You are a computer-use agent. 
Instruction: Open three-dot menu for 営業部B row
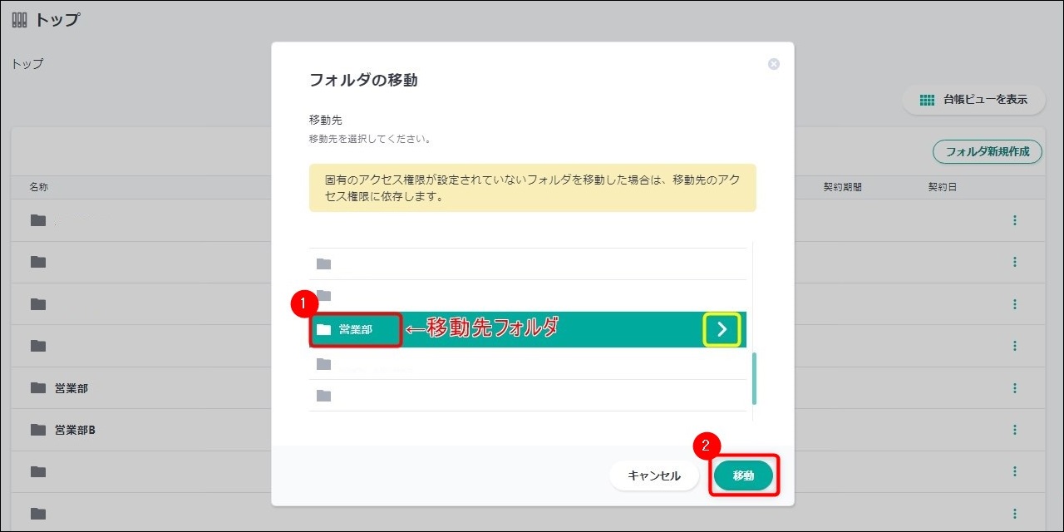(1014, 430)
